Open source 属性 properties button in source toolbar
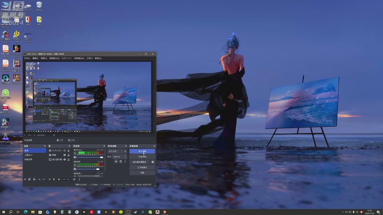 [x=60, y=140]
